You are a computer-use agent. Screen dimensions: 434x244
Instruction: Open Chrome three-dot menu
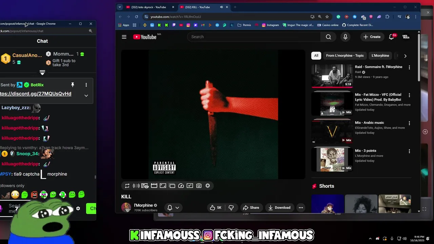[416, 17]
